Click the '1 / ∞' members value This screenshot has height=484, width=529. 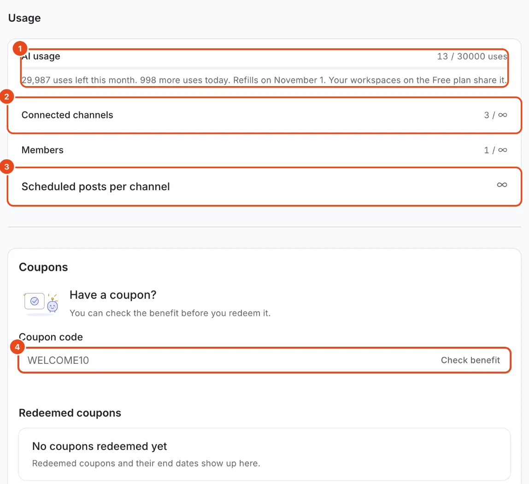[495, 150]
